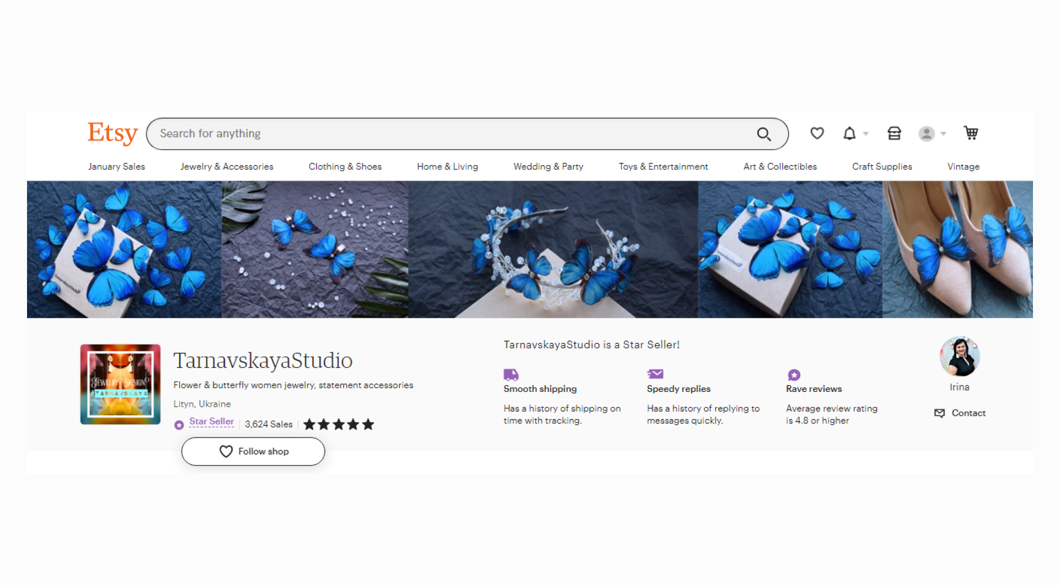The width and height of the screenshot is (1060, 585).
Task: Click the Follow shop button
Action: [253, 451]
